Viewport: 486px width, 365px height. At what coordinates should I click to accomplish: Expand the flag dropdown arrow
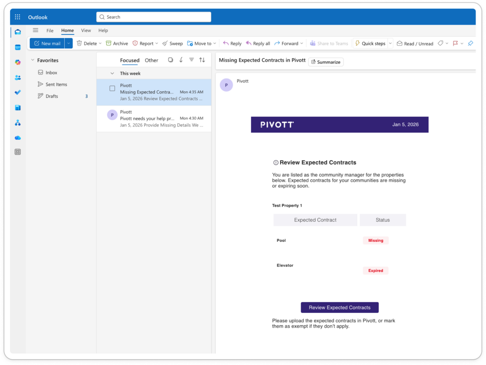[x=462, y=43]
